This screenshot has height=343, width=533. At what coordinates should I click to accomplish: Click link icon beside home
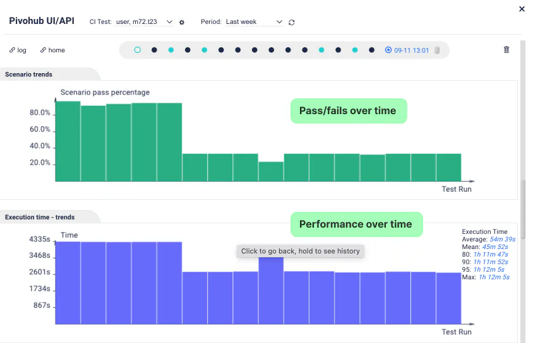[43, 50]
